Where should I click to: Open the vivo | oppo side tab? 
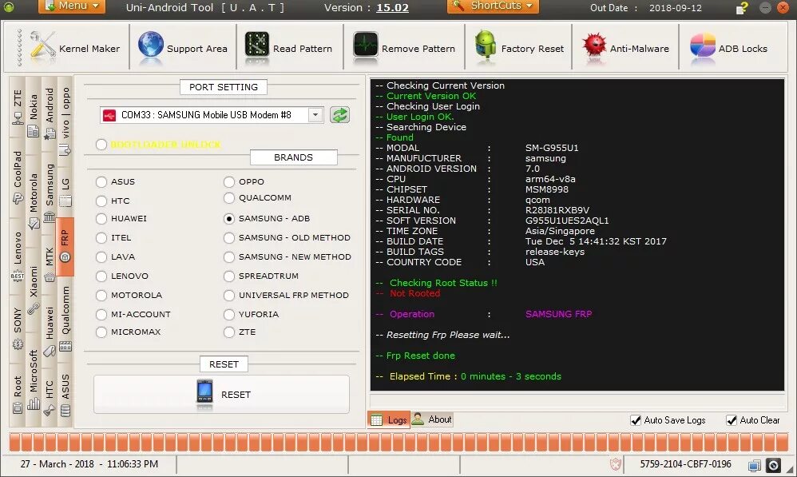click(65, 121)
